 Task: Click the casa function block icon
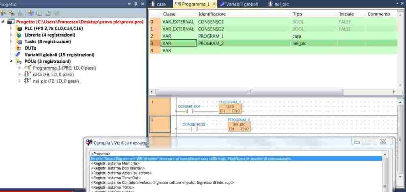pyautogui.click(x=28, y=74)
